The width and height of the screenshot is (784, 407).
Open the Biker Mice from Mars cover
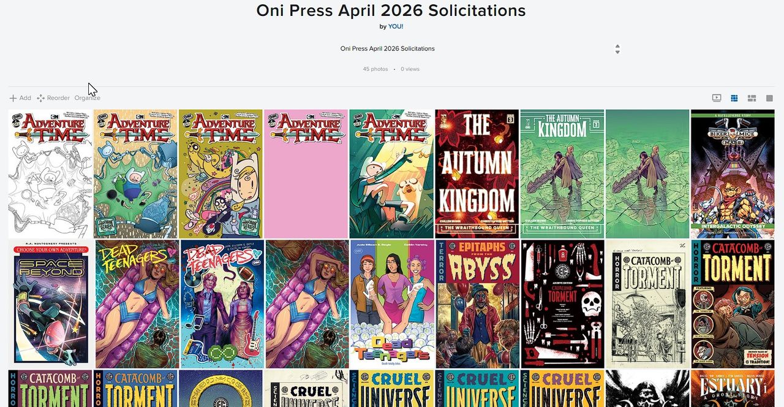tap(733, 174)
